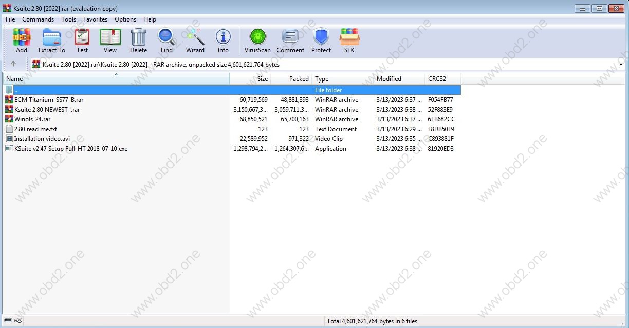
Task: Sort files by the Size column
Action: 262,78
